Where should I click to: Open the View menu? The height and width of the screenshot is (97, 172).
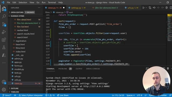[x=32, y=2]
